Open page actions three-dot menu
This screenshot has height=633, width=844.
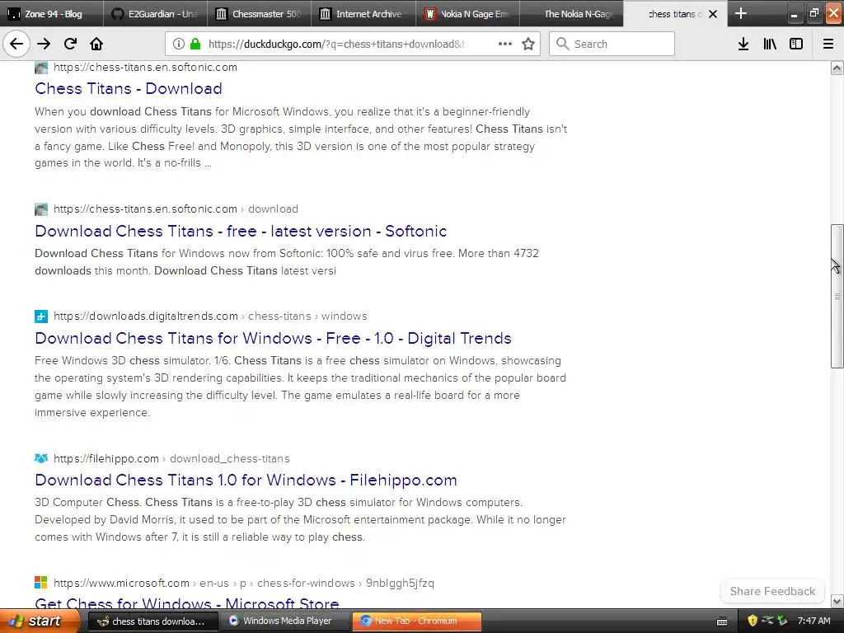(505, 45)
